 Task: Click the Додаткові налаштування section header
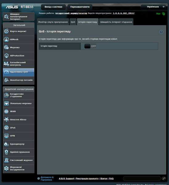click(19, 89)
